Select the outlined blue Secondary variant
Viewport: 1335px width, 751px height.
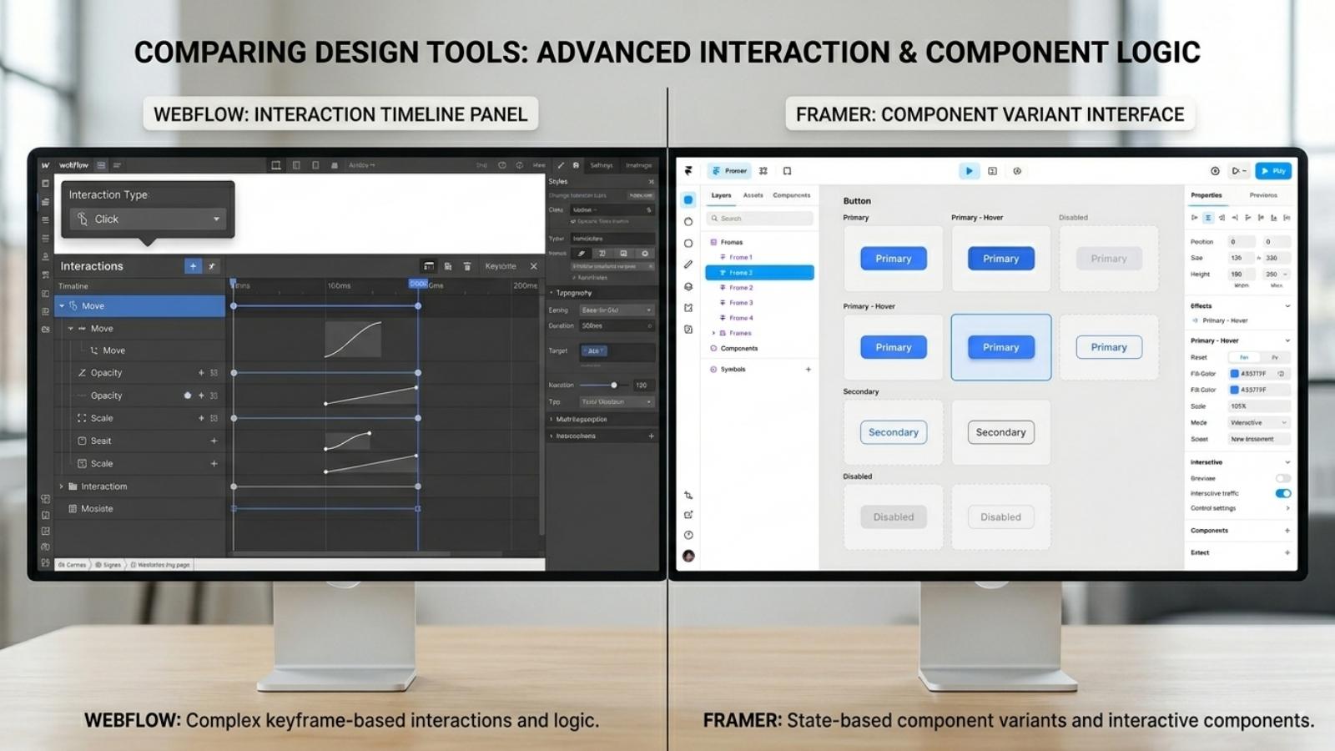[x=893, y=432]
